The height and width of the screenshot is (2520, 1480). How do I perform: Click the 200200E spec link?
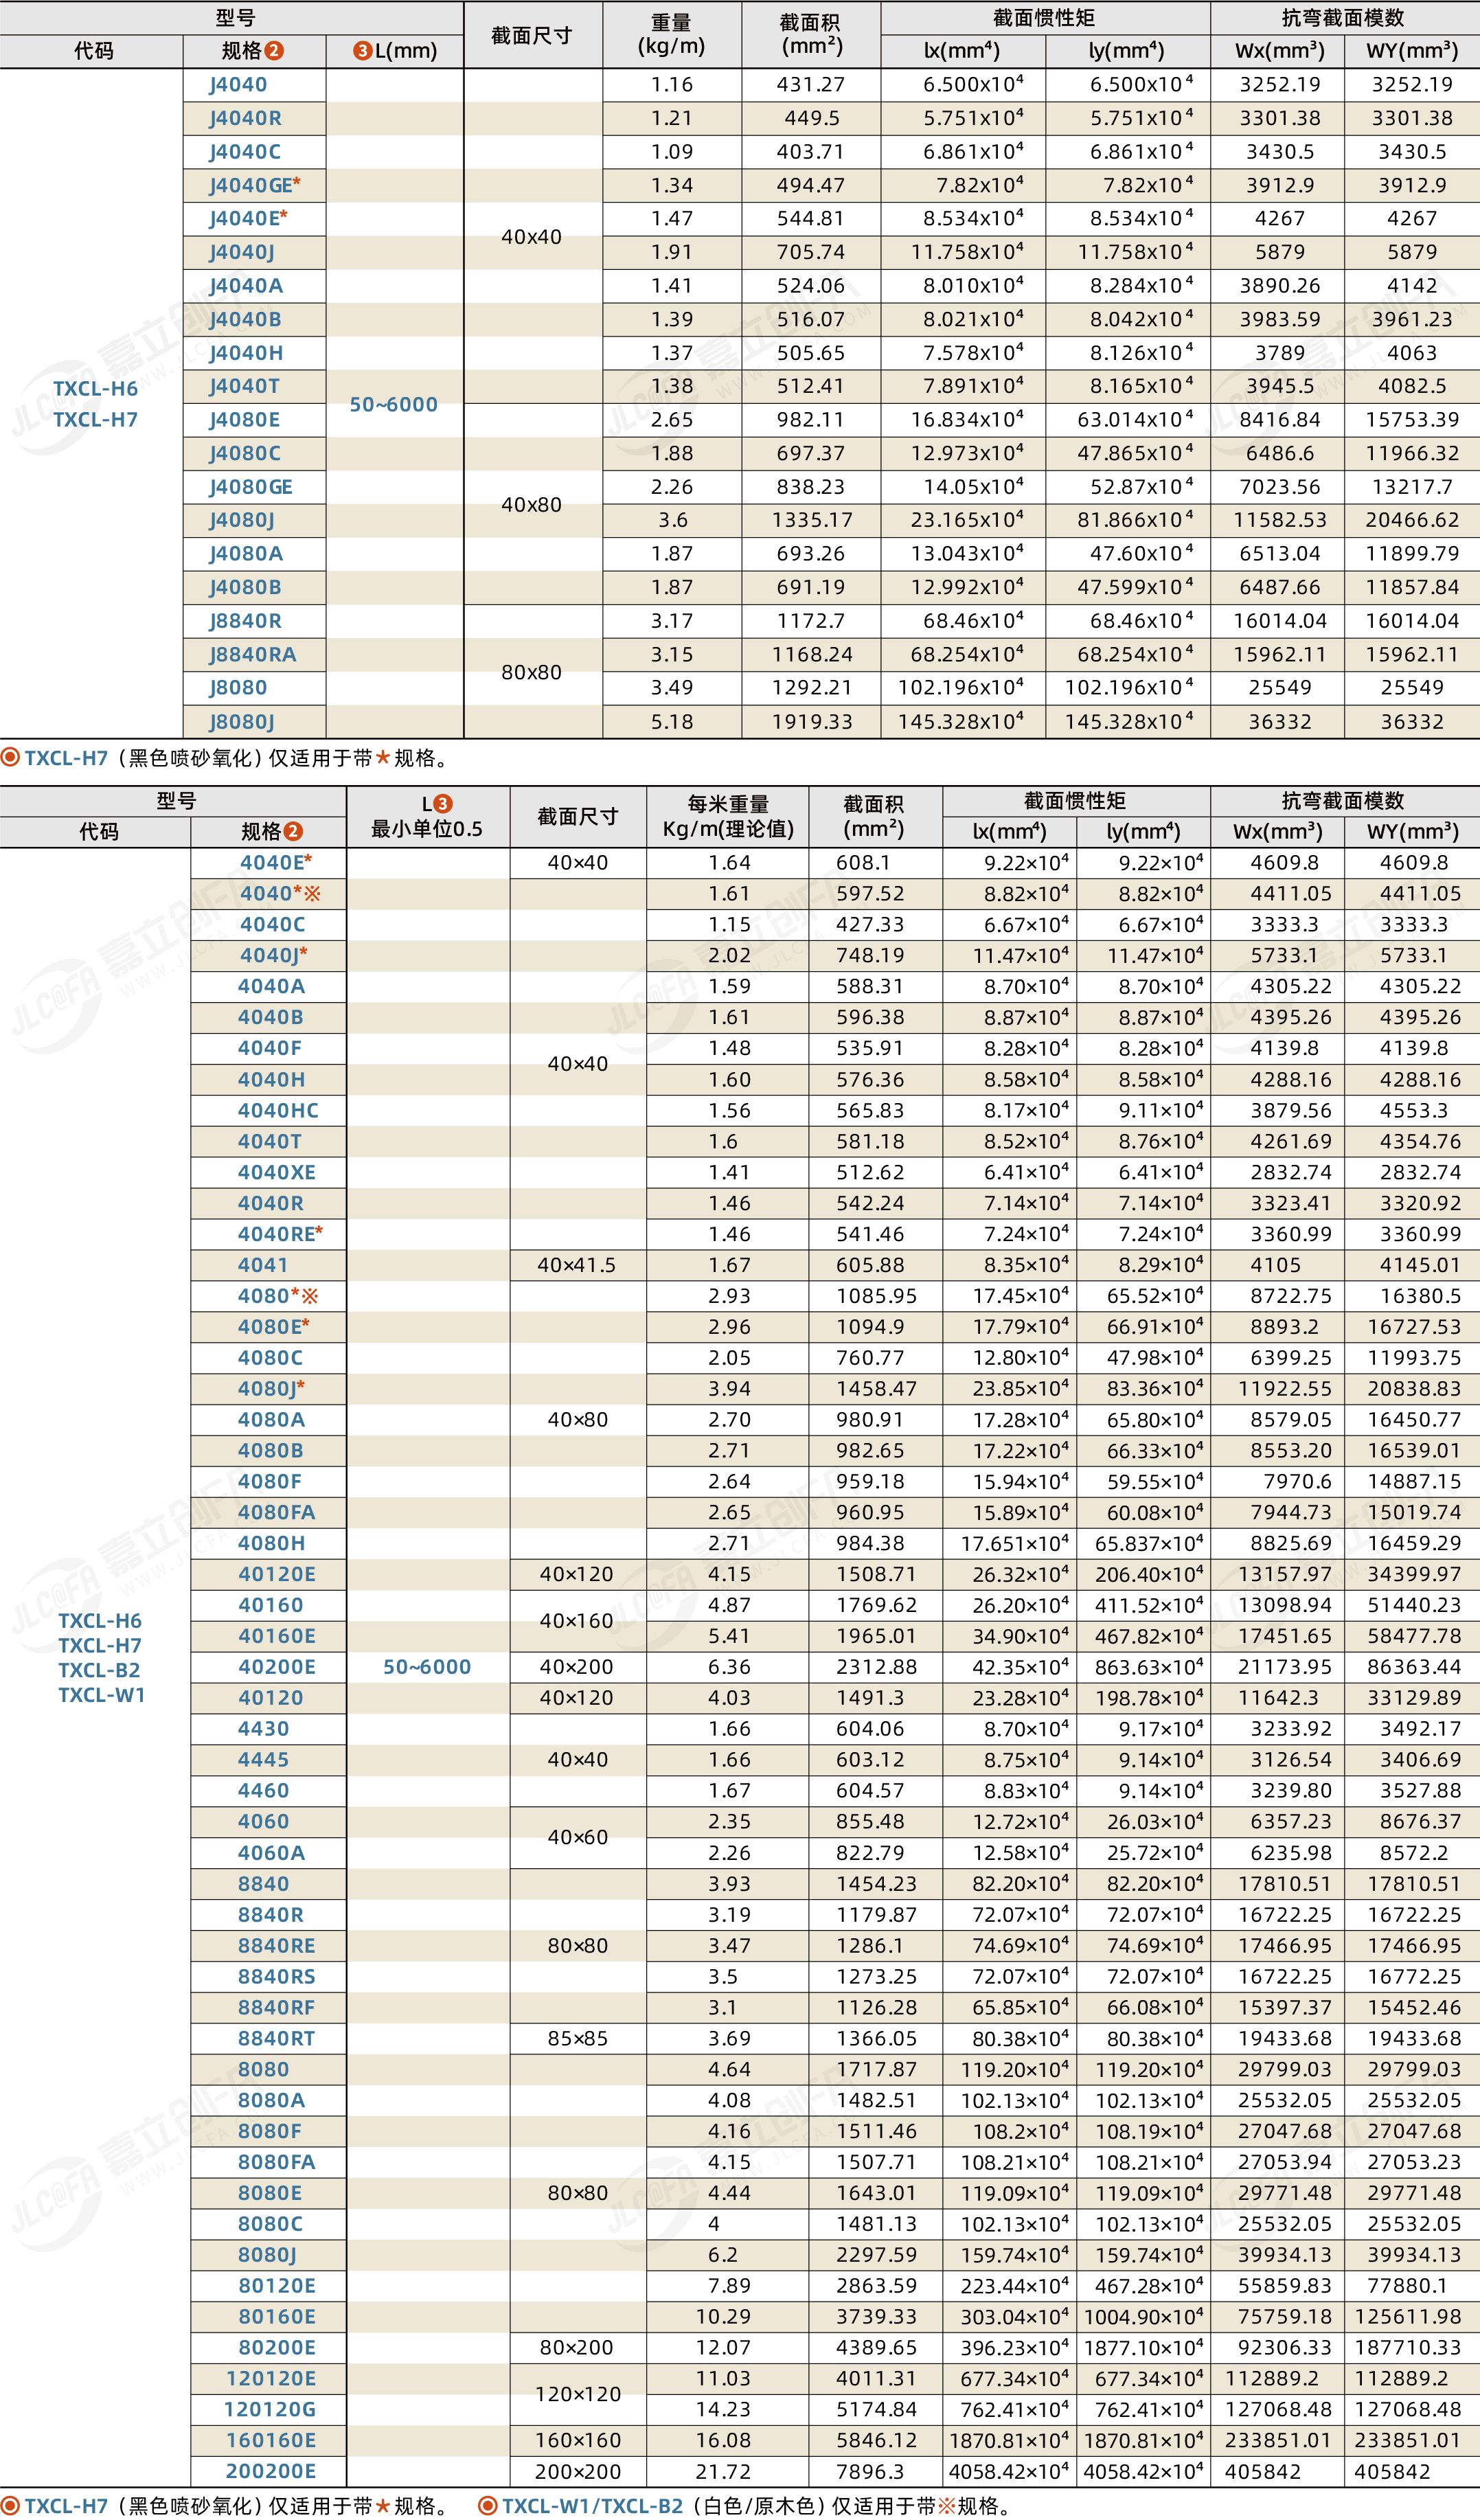click(270, 2471)
